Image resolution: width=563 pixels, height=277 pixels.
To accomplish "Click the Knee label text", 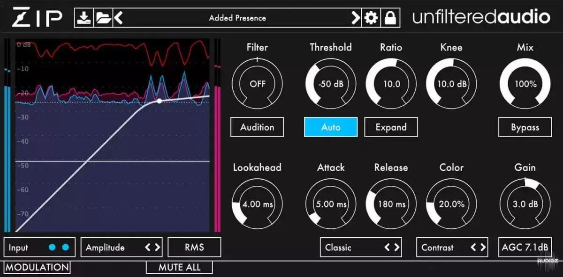I will (451, 47).
